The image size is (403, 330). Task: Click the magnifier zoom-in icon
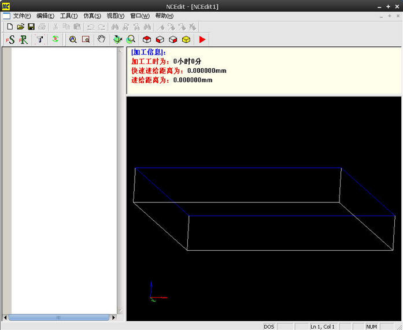point(73,39)
